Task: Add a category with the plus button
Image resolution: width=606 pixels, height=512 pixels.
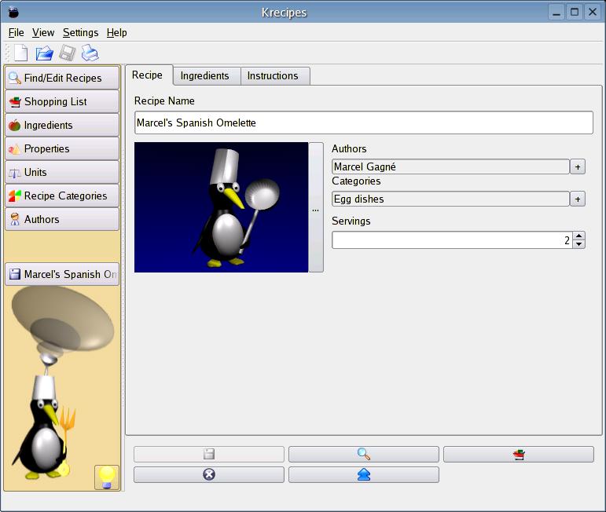Action: (578, 199)
